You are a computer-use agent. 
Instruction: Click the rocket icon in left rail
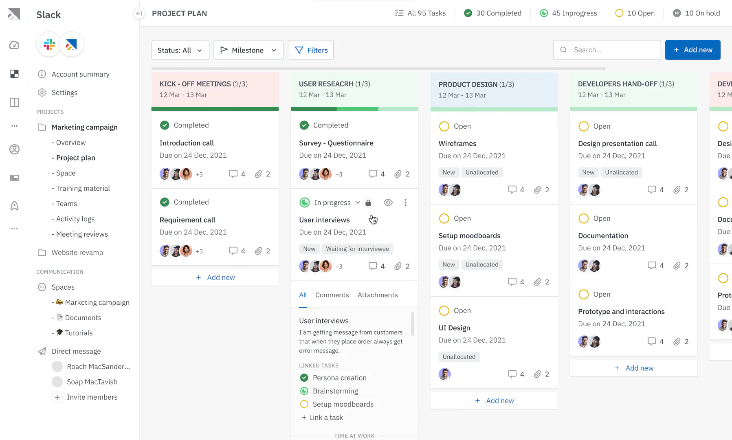click(14, 206)
